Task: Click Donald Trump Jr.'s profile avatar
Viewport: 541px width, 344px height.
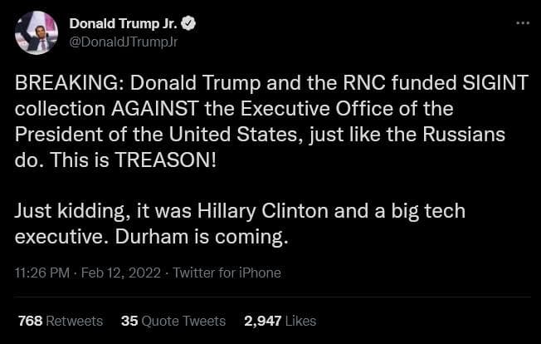Action: point(36,33)
